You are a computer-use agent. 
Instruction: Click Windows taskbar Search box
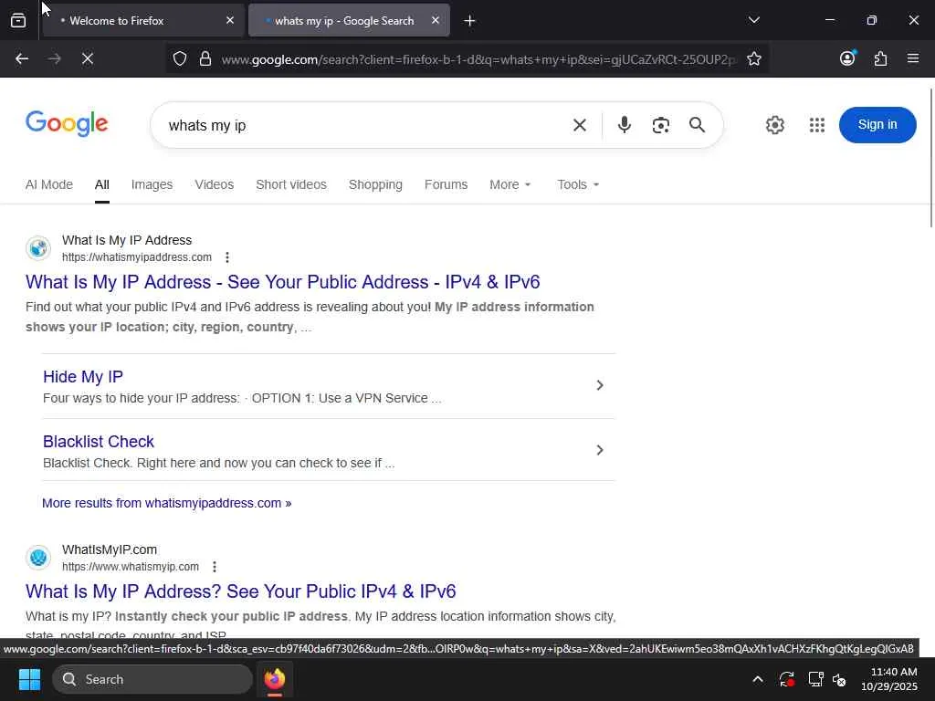tap(152, 679)
